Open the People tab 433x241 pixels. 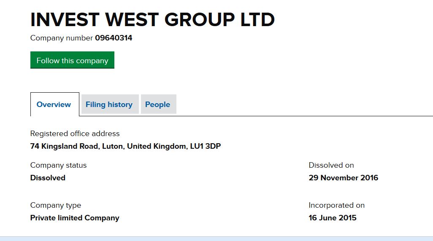coord(157,104)
